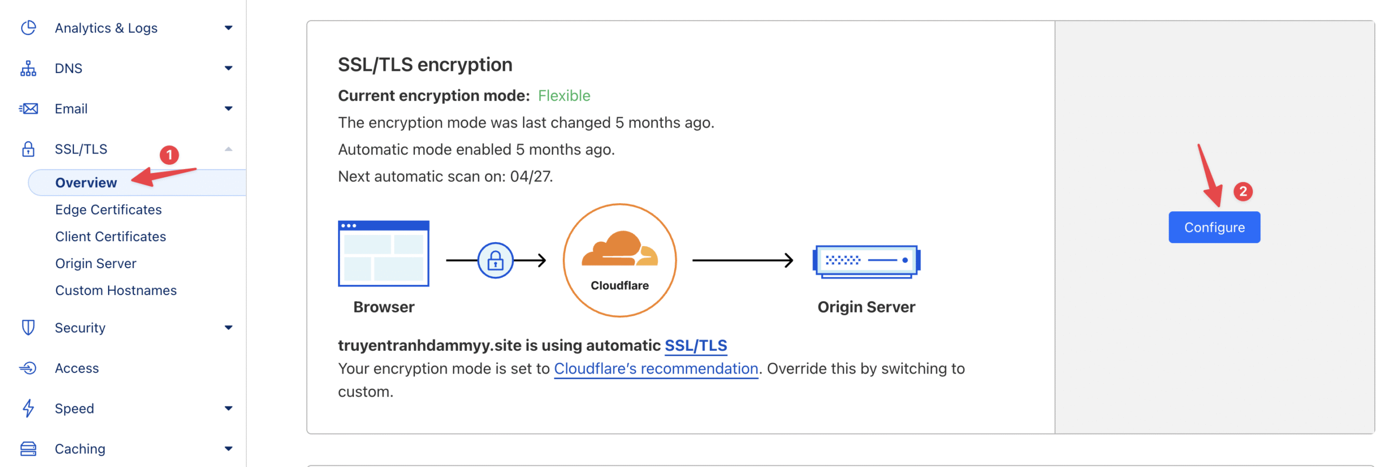The height and width of the screenshot is (467, 1383).
Task: Click the Security shield icon
Action: (x=28, y=328)
